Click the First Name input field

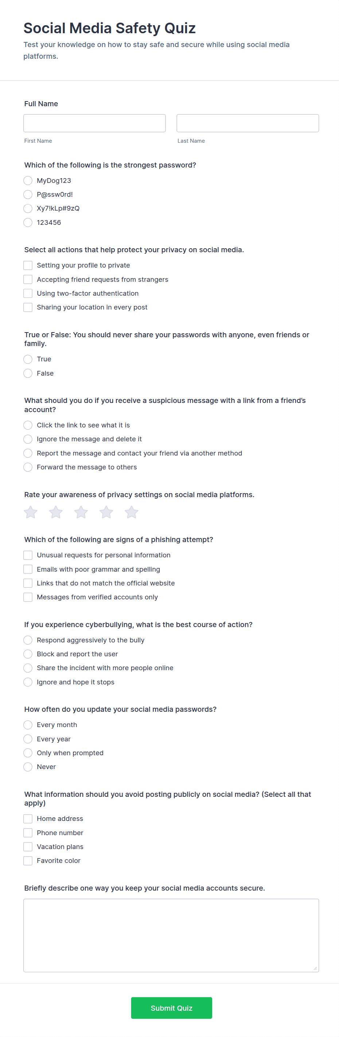point(94,123)
